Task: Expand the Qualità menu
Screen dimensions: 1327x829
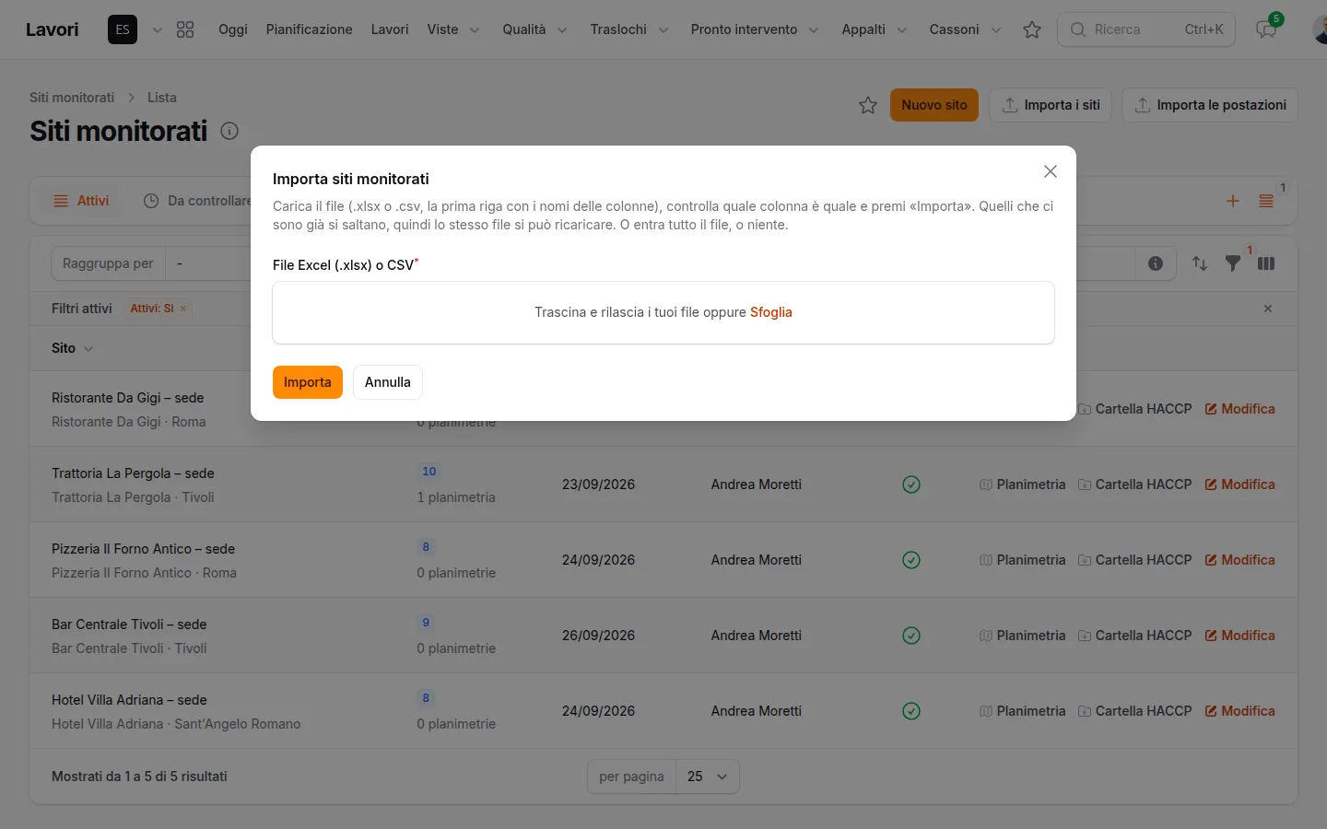Action: (534, 29)
